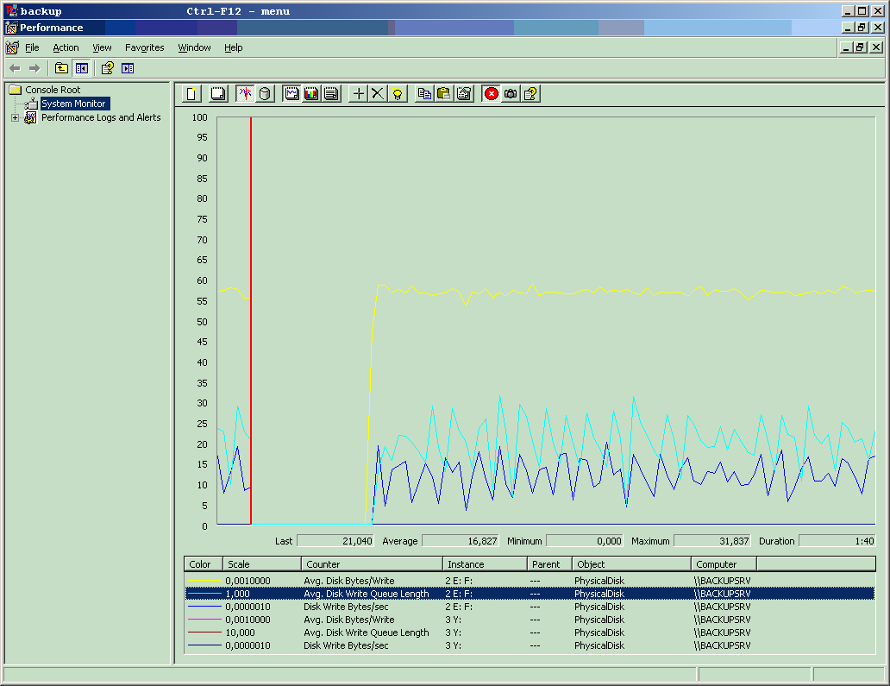The height and width of the screenshot is (686, 890).
Task: Delete selected counter with X icon
Action: [378, 93]
